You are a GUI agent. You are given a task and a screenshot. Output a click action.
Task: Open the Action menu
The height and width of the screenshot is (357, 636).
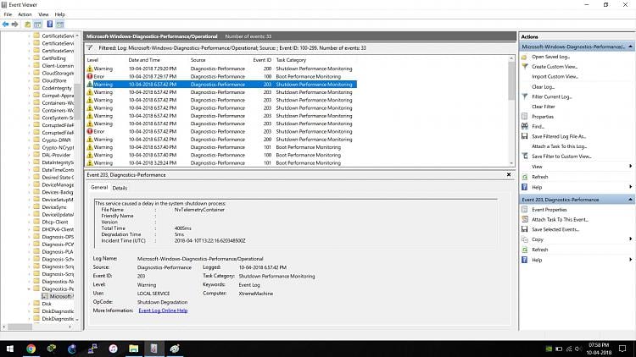25,14
